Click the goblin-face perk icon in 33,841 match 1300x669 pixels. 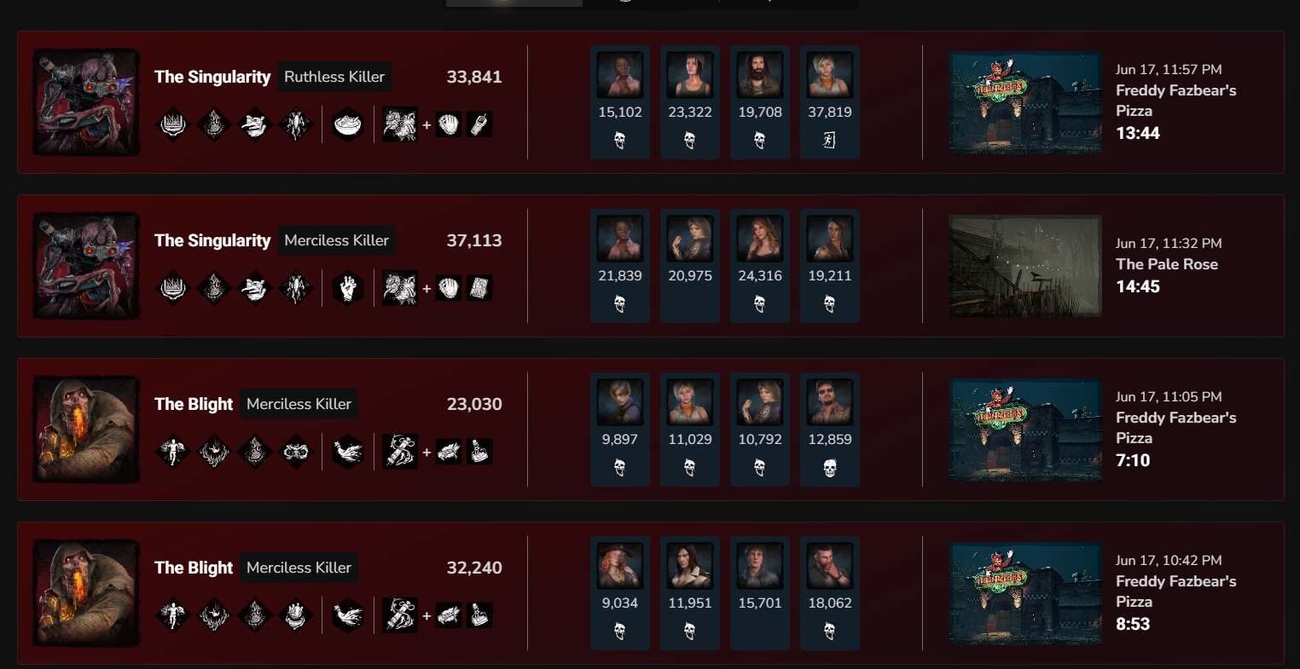[x=254, y=125]
